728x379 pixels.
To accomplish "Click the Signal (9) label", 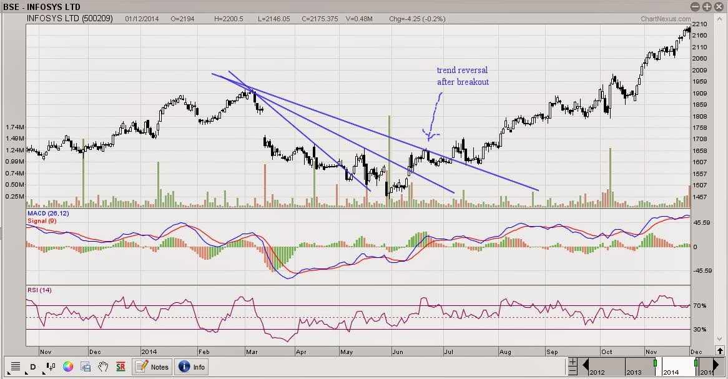I will click(x=42, y=220).
